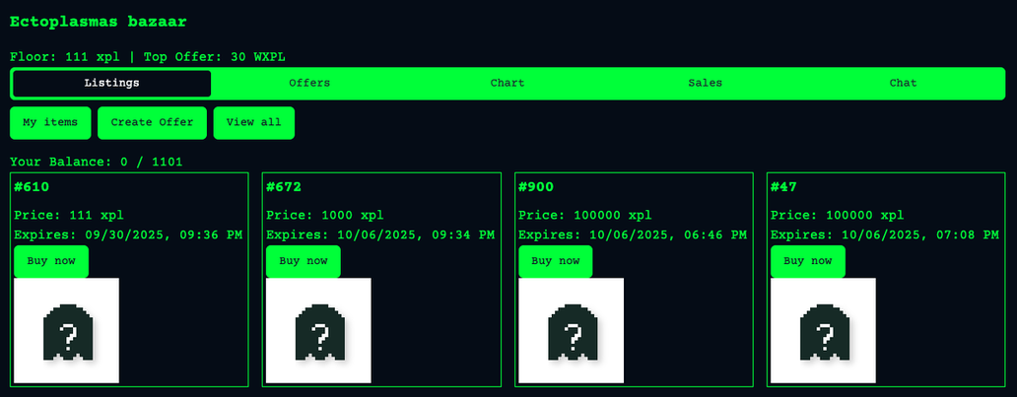Screen dimensions: 1017x397
Task: Open the Chat tab
Action: point(903,83)
